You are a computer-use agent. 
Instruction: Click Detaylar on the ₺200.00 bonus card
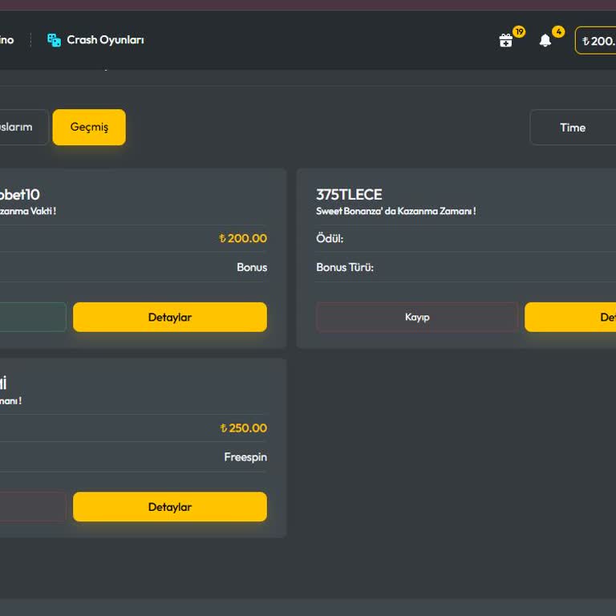click(x=170, y=318)
